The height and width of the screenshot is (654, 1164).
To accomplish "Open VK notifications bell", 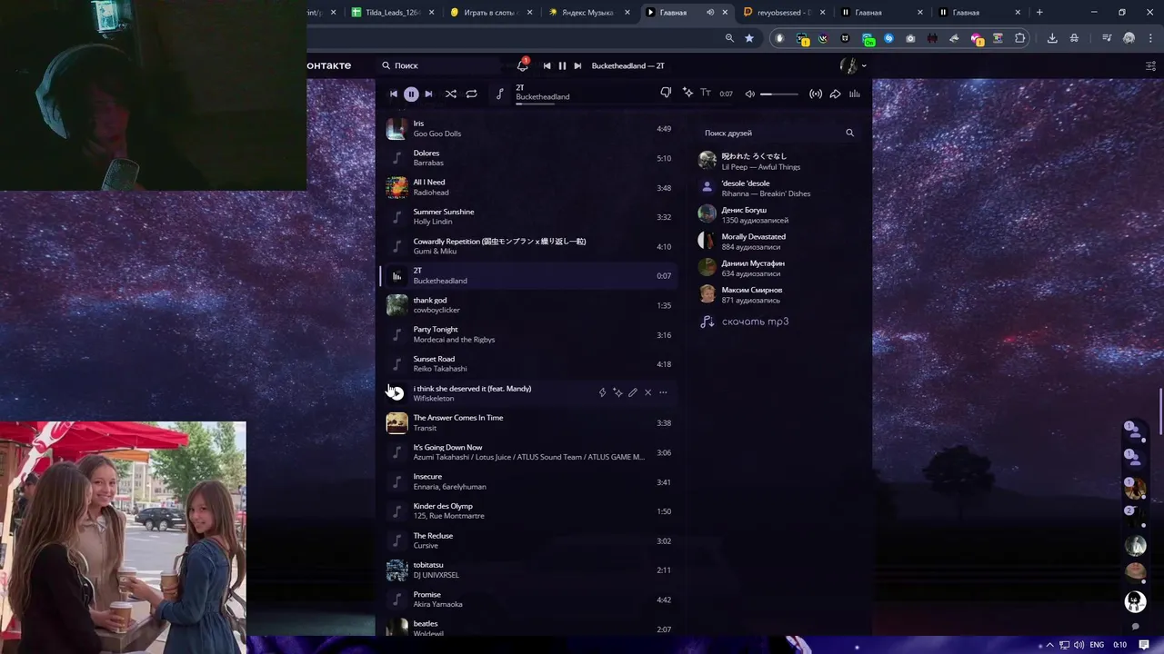I will pyautogui.click(x=522, y=65).
